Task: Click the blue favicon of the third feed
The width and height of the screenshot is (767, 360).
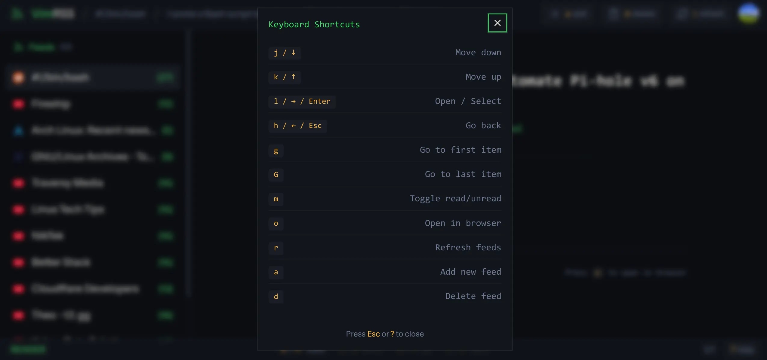Action: click(x=18, y=130)
